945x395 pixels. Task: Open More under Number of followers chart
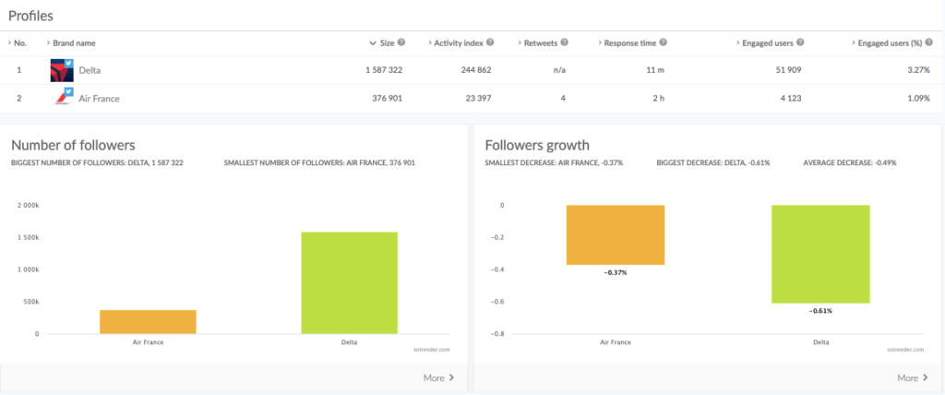437,377
